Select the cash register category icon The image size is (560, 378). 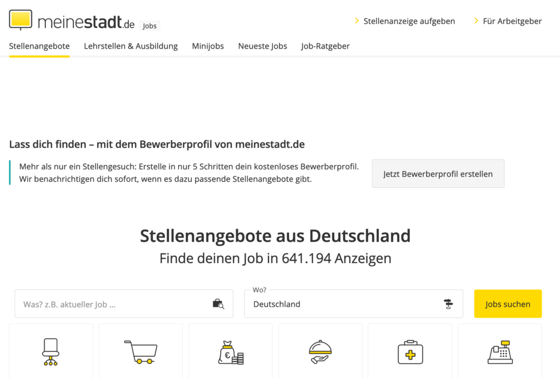[499, 352]
